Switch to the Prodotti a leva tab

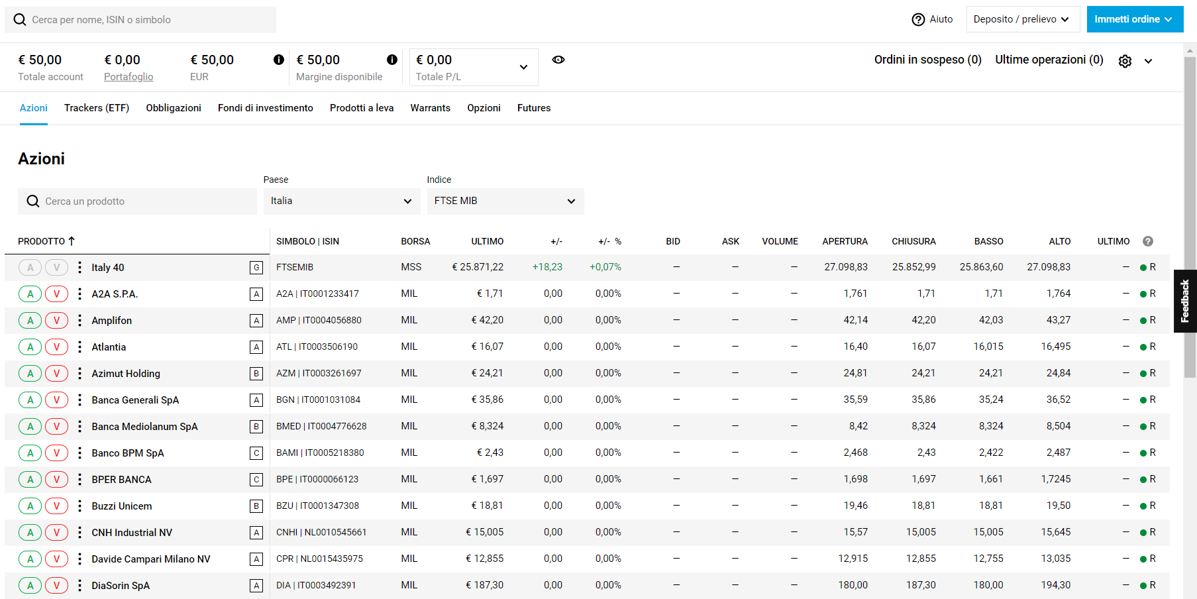[362, 108]
